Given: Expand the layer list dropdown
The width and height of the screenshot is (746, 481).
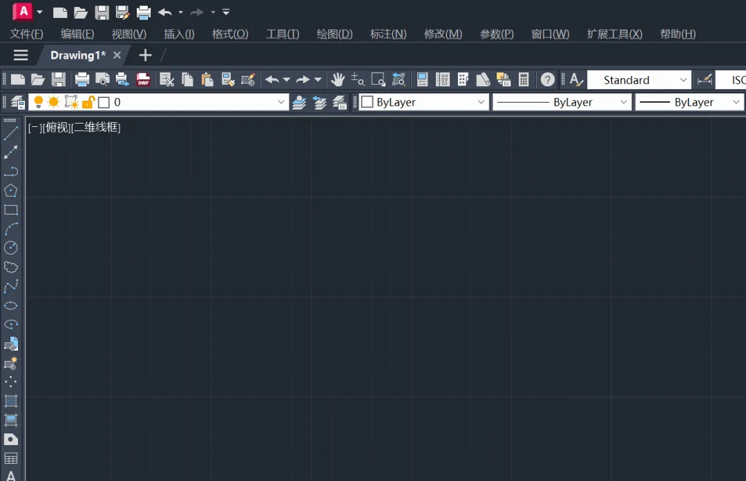Looking at the screenshot, I should point(280,101).
